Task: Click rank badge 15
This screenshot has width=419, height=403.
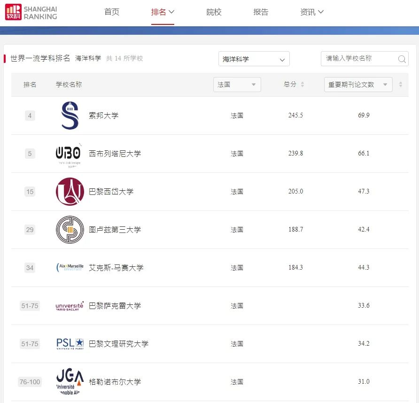Action: [30, 192]
